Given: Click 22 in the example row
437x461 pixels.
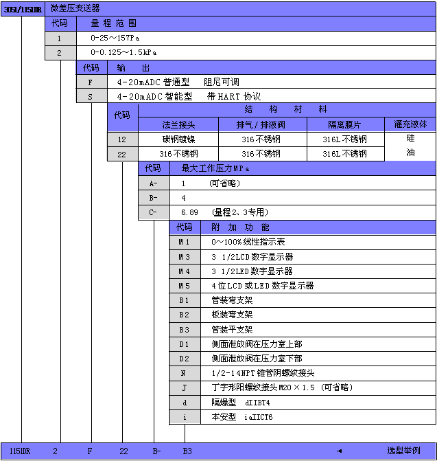Looking at the screenshot, I should 124,451.
